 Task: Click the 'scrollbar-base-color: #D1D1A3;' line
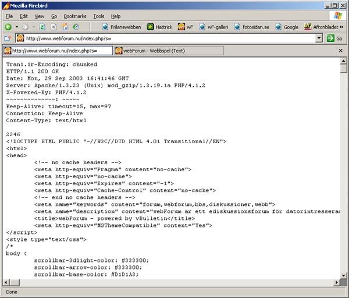[86, 274]
